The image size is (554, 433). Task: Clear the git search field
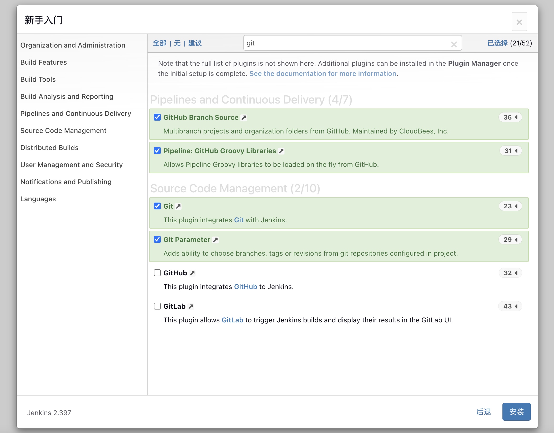point(454,44)
